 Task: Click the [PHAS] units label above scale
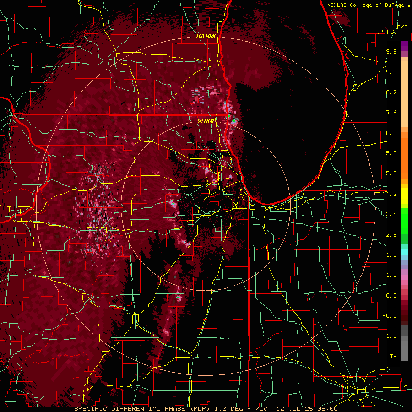(x=387, y=32)
